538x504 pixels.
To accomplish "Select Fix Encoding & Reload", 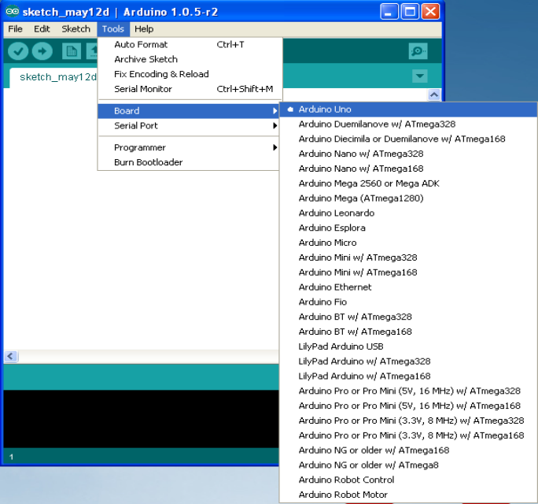I will tap(190, 74).
